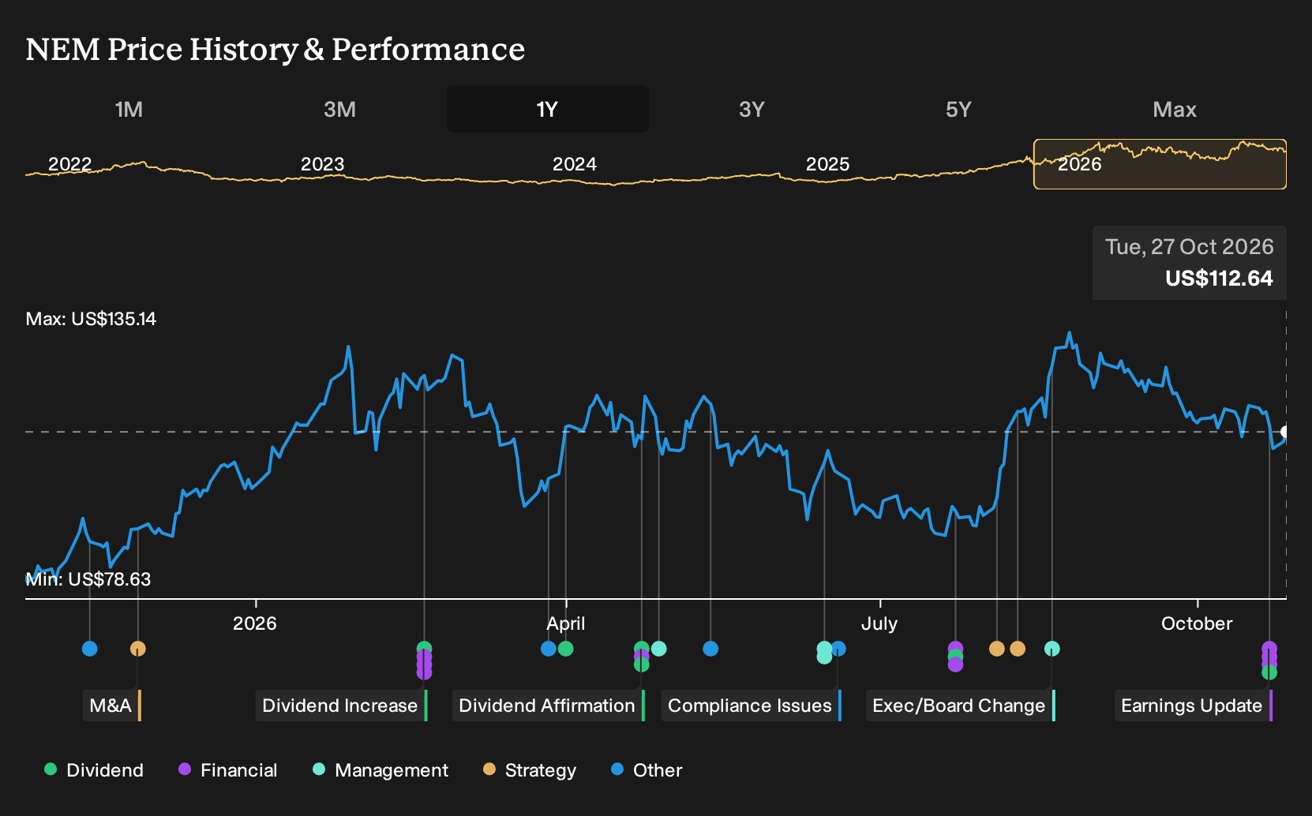Click the Compliance Issues event label
The width and height of the screenshot is (1312, 816).
pyautogui.click(x=752, y=706)
